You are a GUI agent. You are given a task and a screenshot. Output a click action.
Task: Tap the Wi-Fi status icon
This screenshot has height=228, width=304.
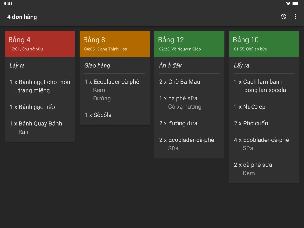pyautogui.click(x=288, y=3)
